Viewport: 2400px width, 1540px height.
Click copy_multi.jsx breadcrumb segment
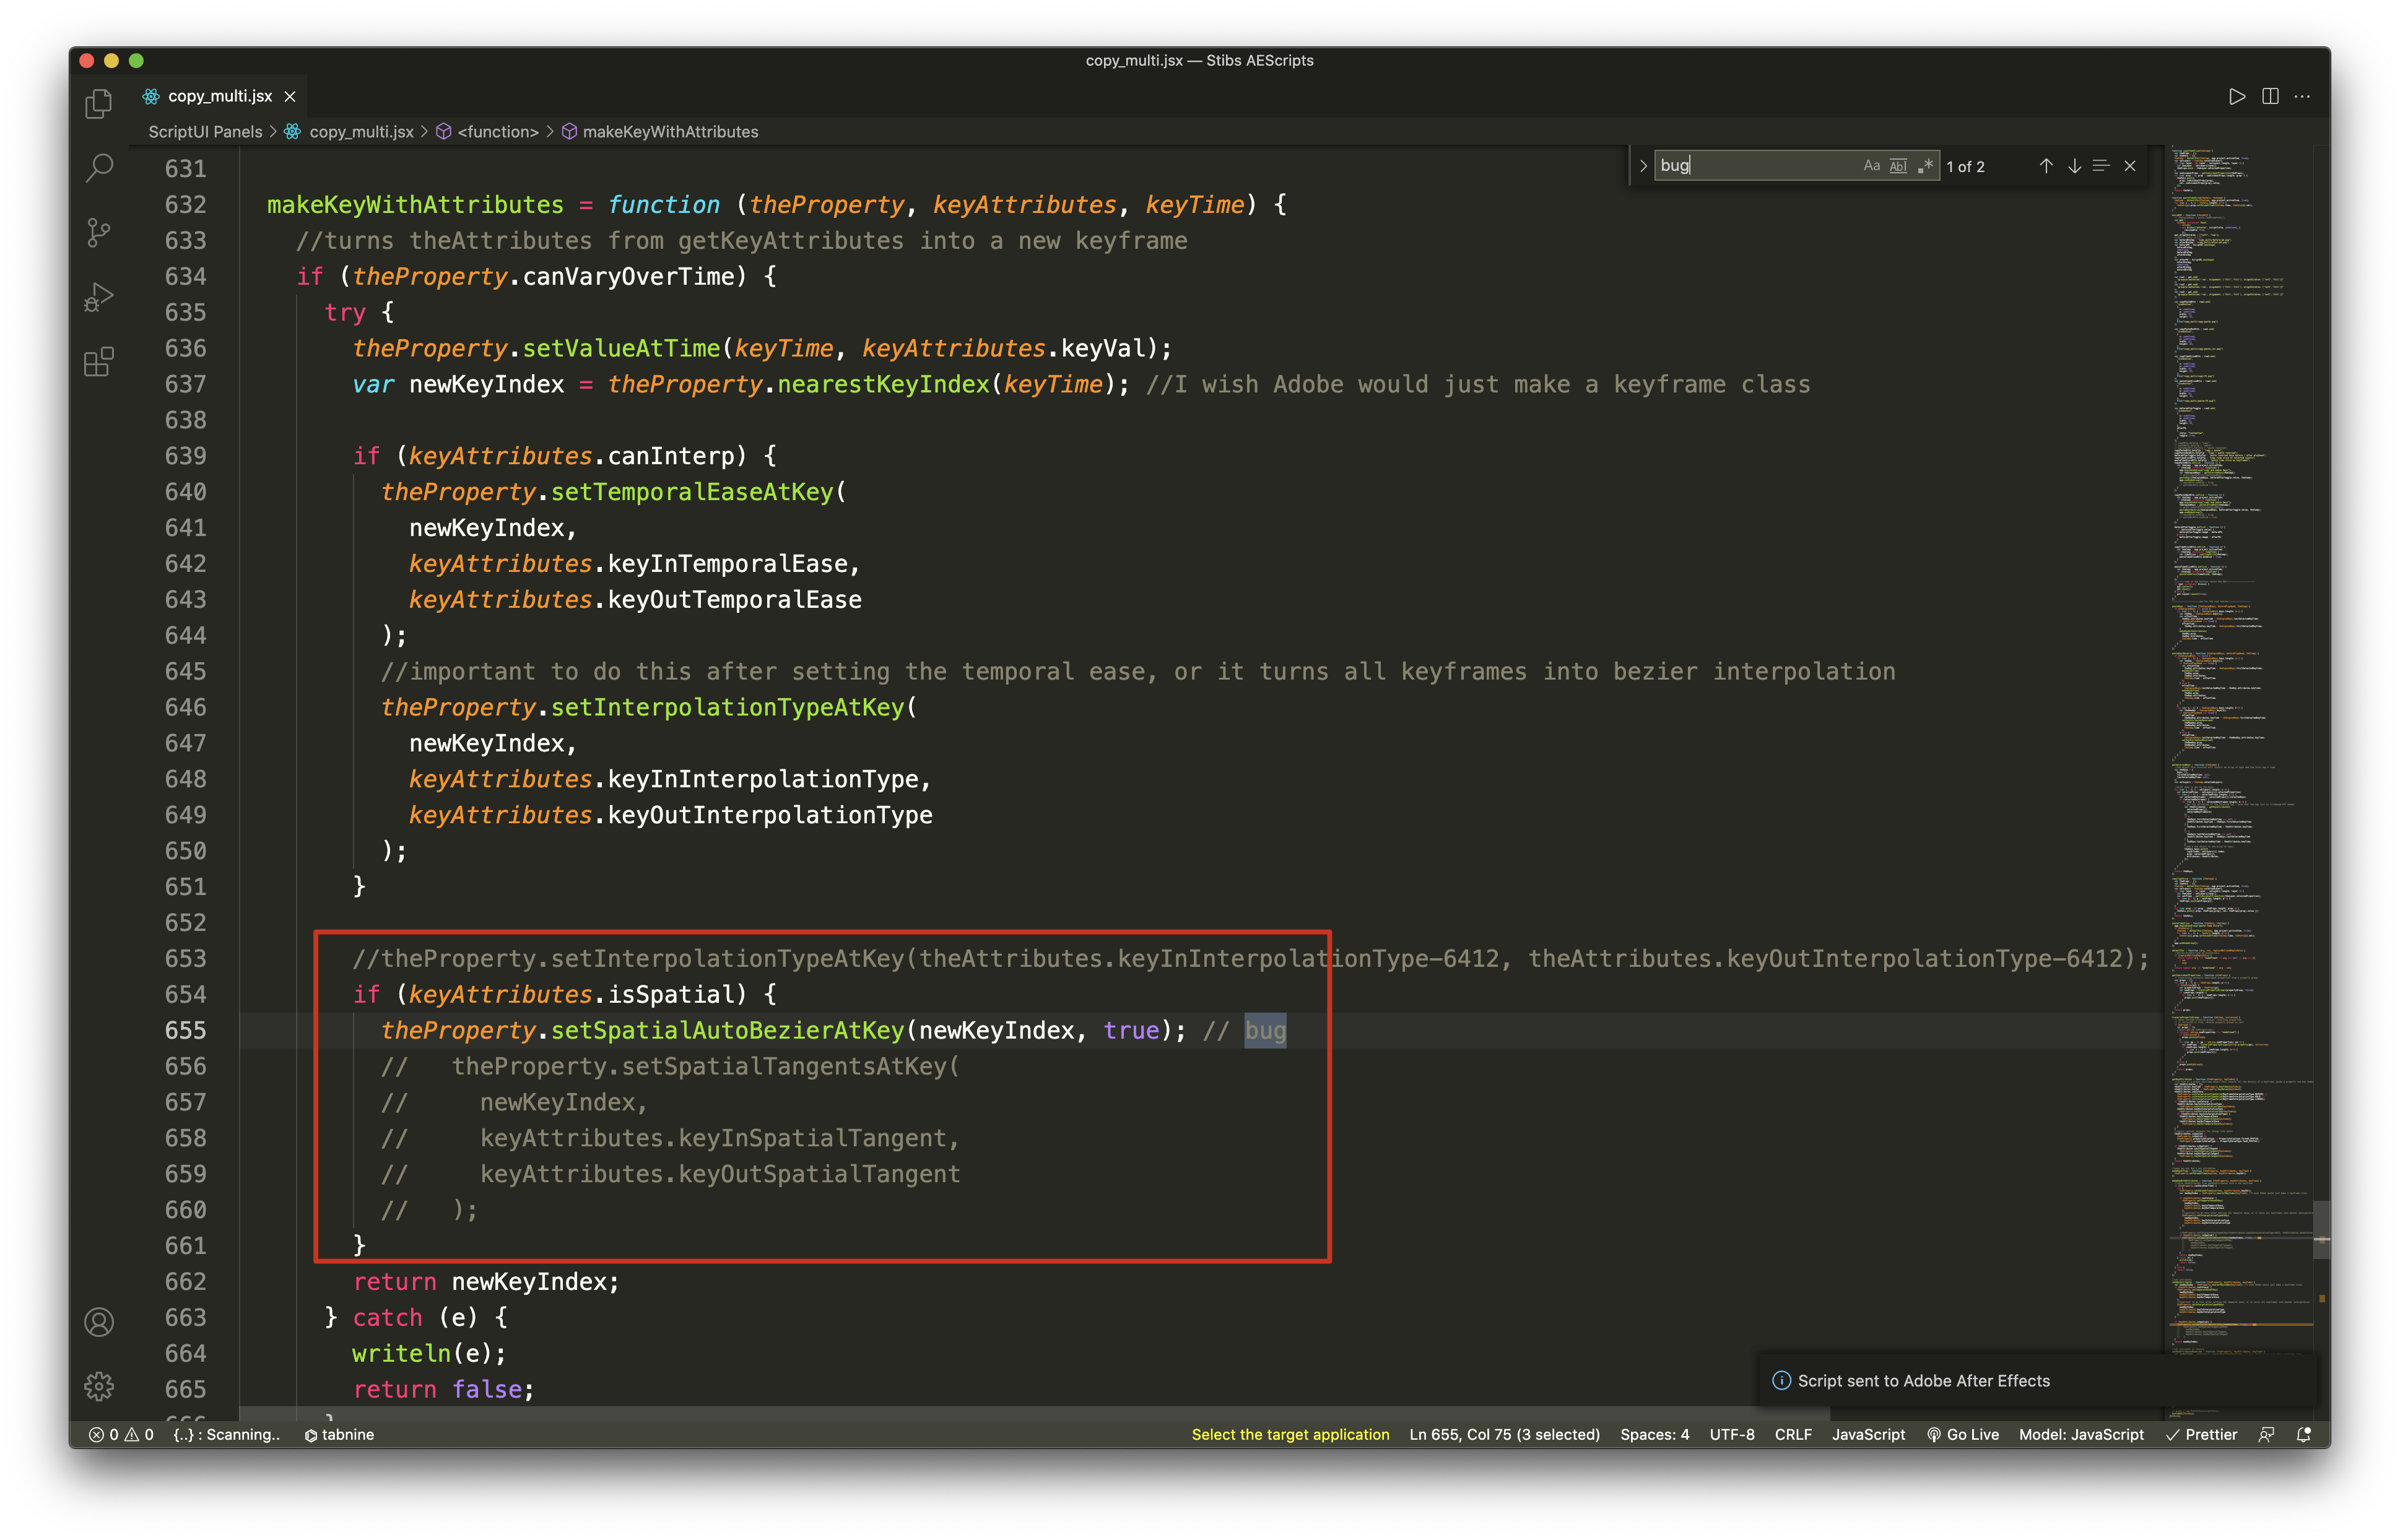pos(360,132)
